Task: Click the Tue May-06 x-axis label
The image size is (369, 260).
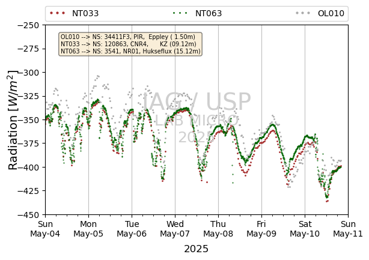Action: click(x=132, y=229)
